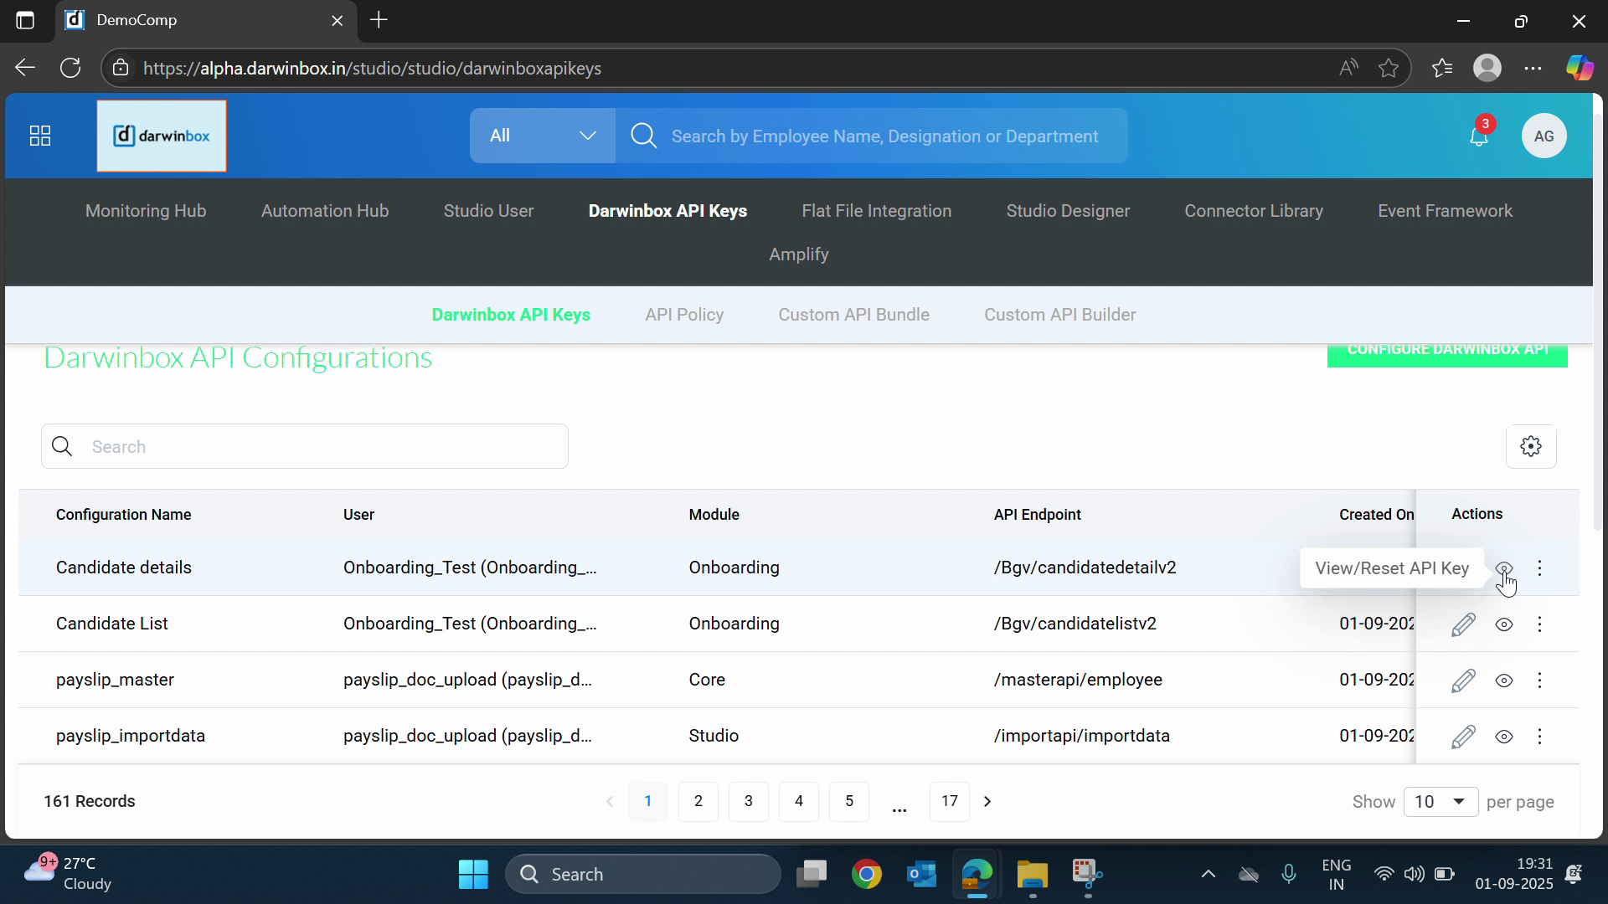
Task: View API key for payslip_master row
Action: coord(1504,681)
